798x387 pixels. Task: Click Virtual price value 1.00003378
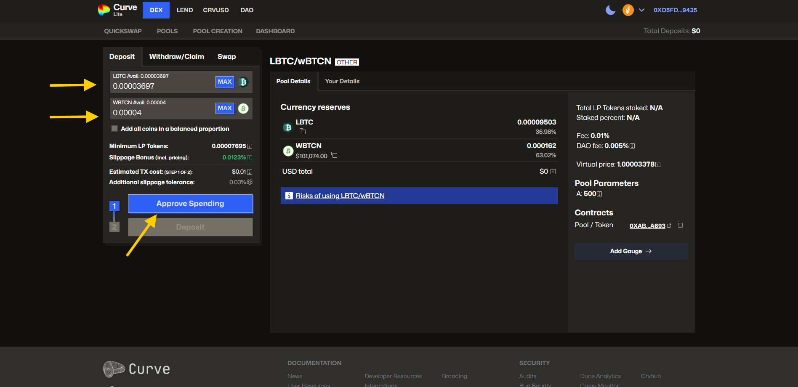pyautogui.click(x=636, y=164)
